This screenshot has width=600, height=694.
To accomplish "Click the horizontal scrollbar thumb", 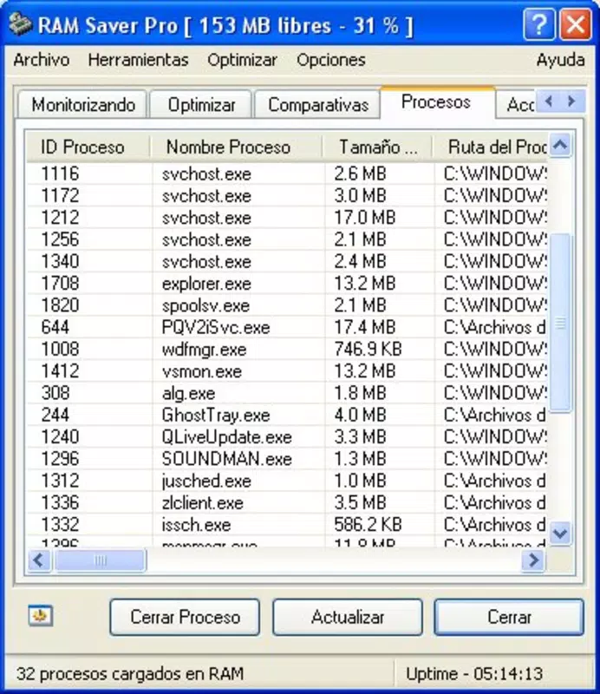I will [x=100, y=560].
